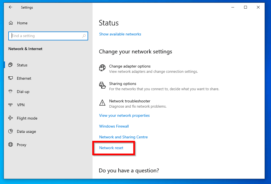Image resolution: width=271 pixels, height=184 pixels.
Task: Go to Settings Home
Action: (x=48, y=23)
